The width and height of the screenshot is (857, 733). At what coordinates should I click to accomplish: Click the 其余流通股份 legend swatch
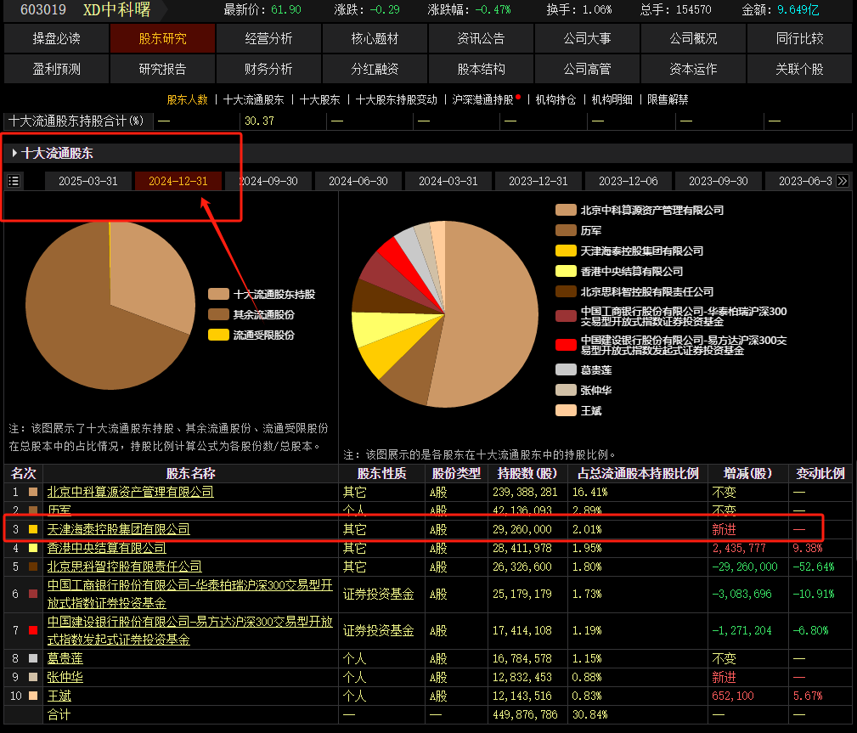pyautogui.click(x=218, y=314)
